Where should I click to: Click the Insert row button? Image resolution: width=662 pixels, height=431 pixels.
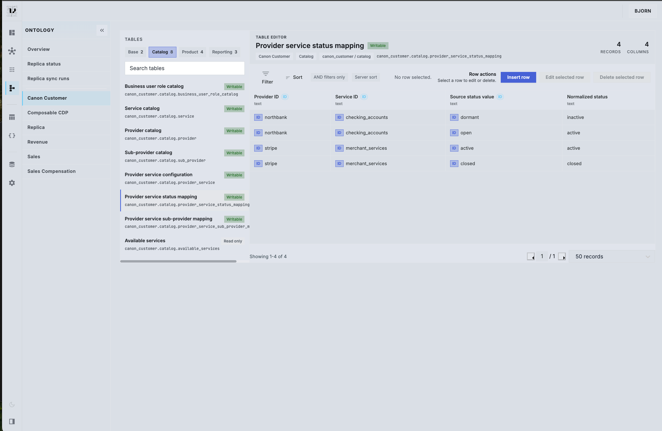(518, 77)
